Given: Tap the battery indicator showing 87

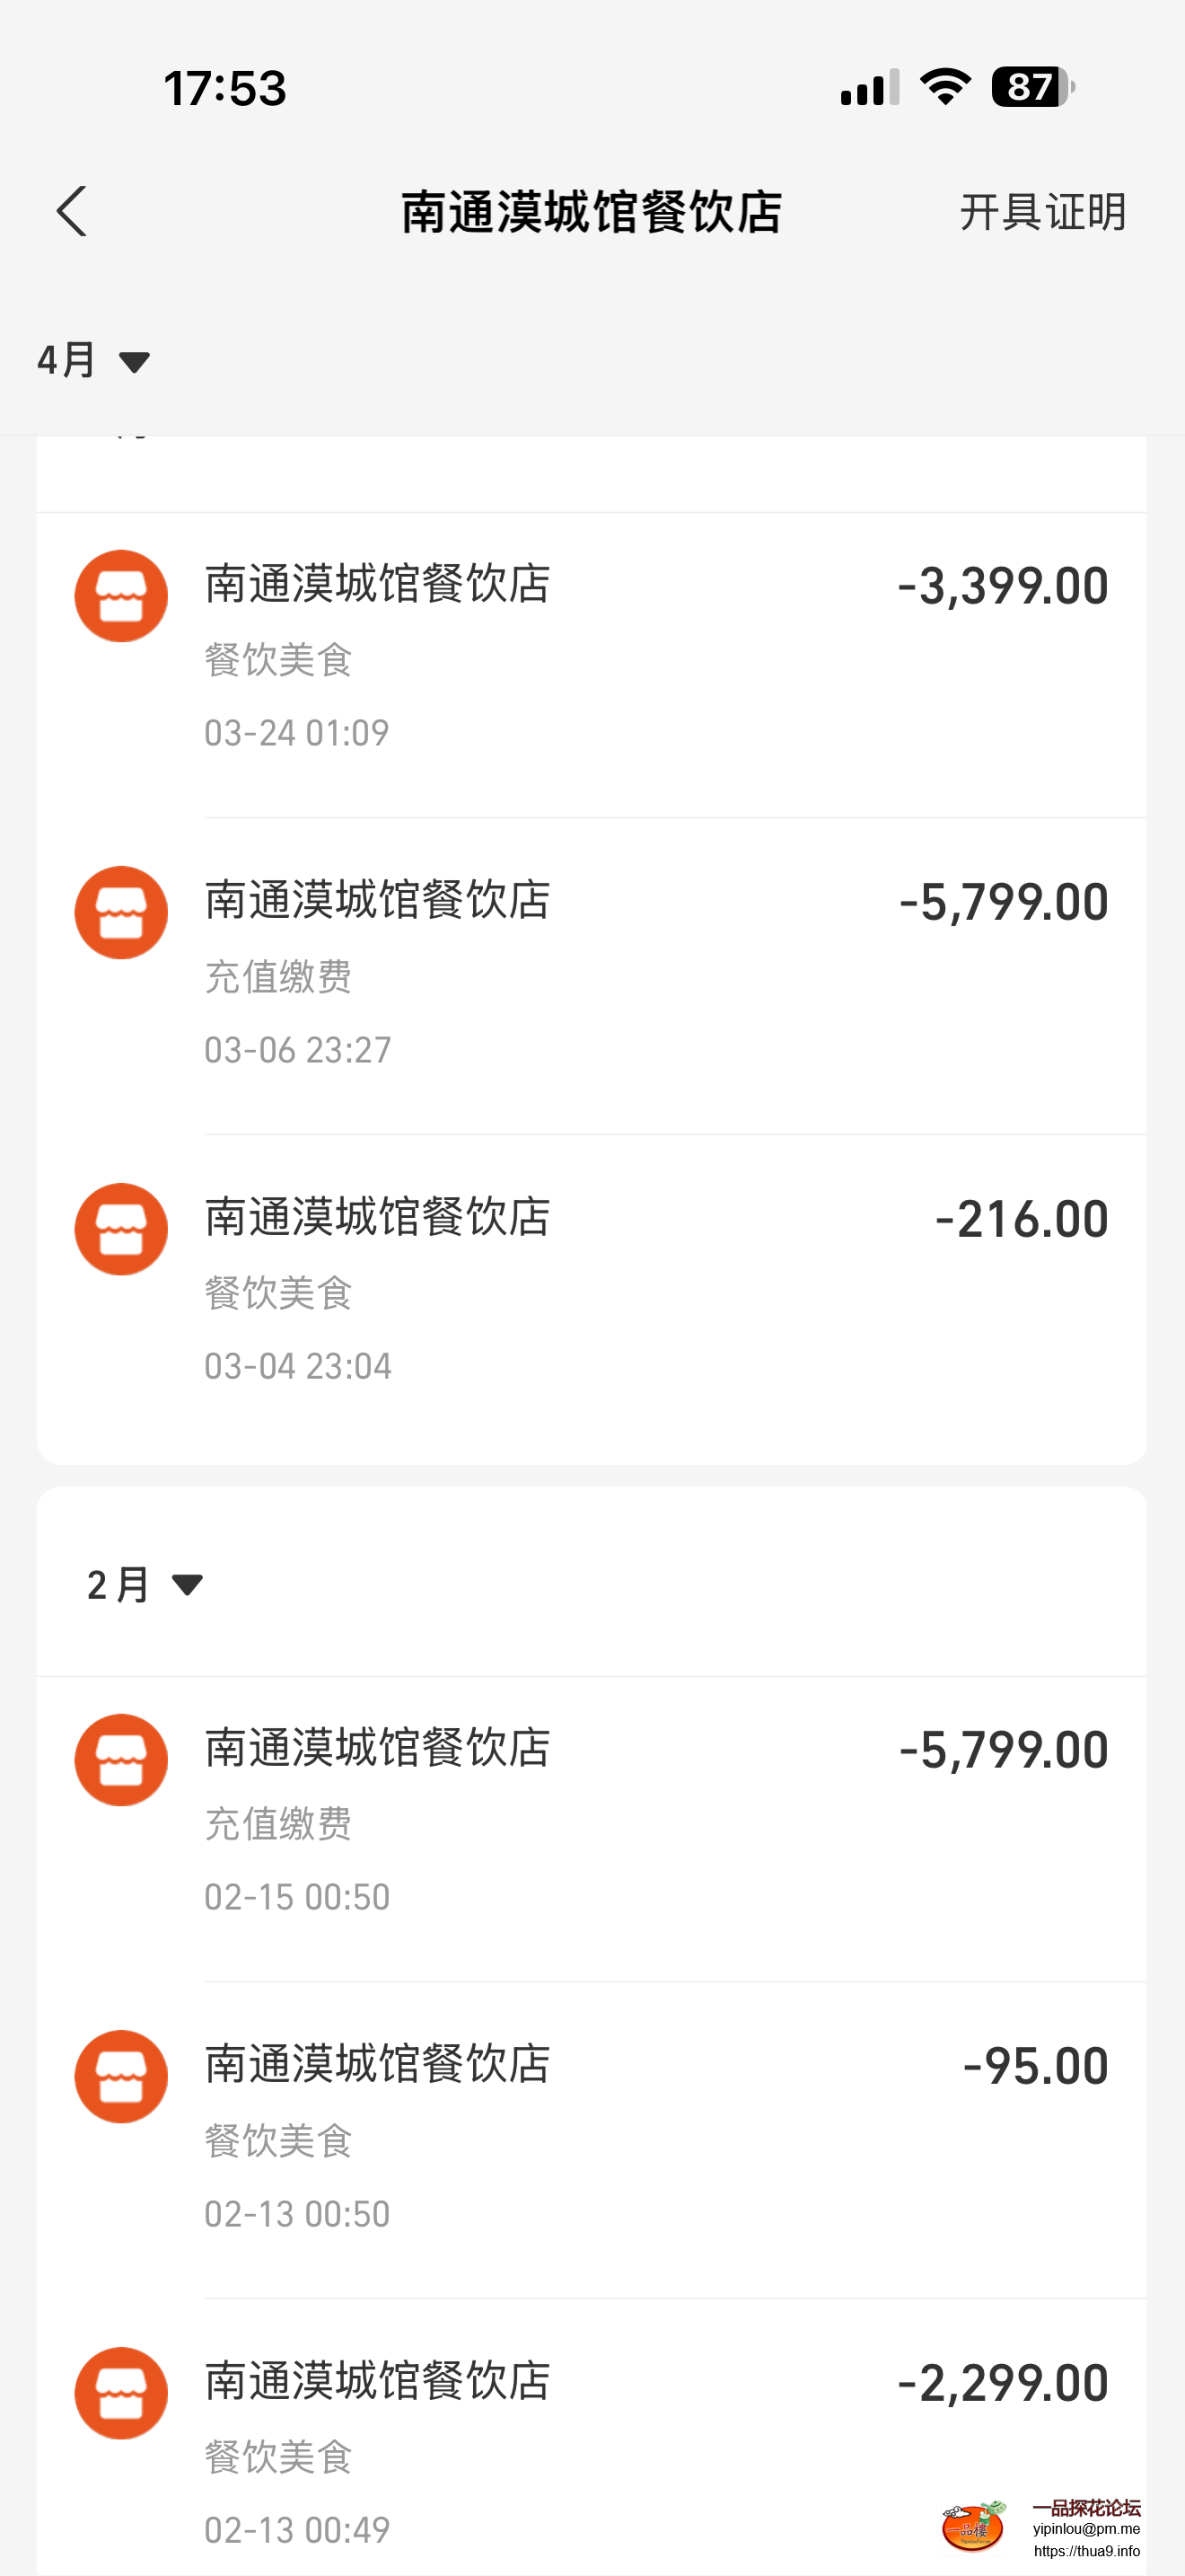Looking at the screenshot, I should point(1033,87).
